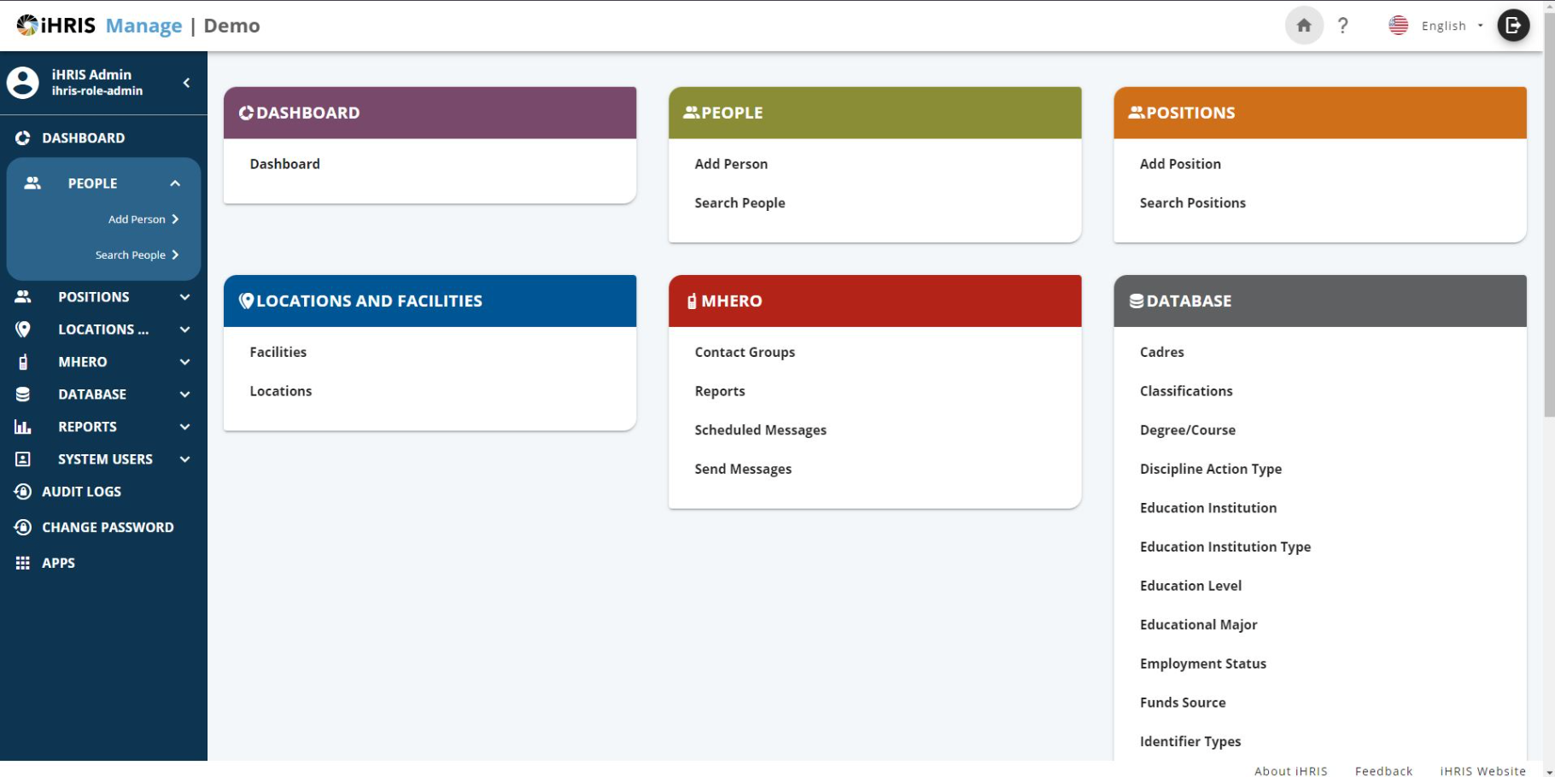Open the English language dropdown
Screen dimensions: 1555x777
pyautogui.click(x=1443, y=25)
